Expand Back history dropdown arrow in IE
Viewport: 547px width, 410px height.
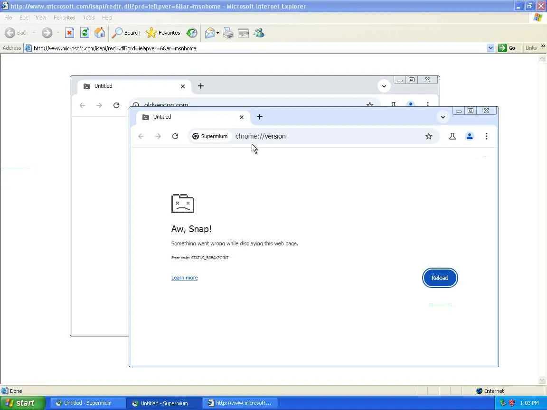[34, 33]
